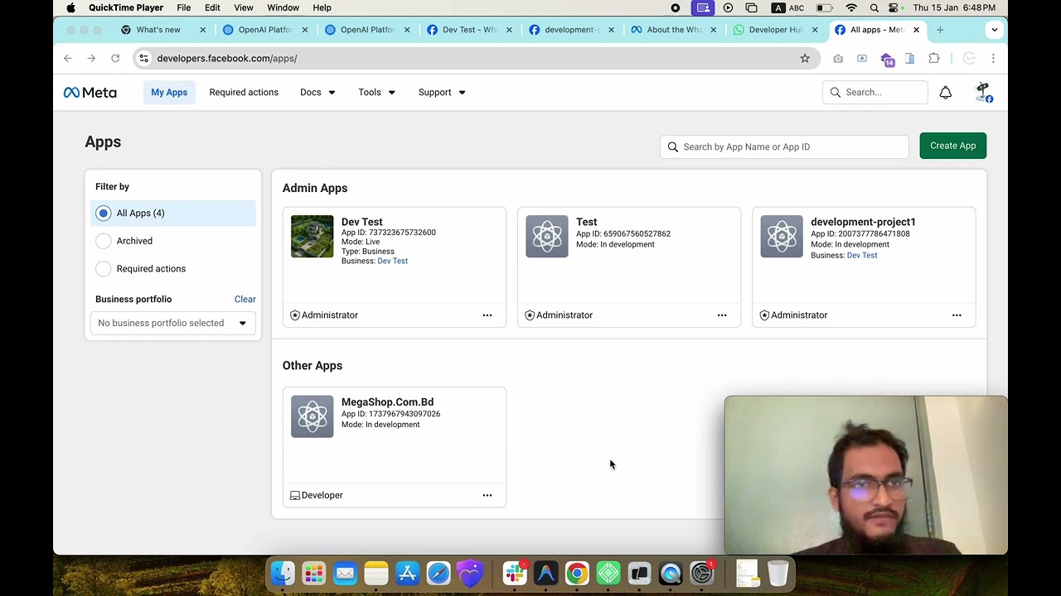Switch to the Developer Hub tab
Image resolution: width=1061 pixels, height=596 pixels.
(x=776, y=30)
